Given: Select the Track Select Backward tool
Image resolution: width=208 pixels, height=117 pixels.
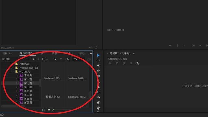Looking at the screenshot, I should (x=98, y=66).
